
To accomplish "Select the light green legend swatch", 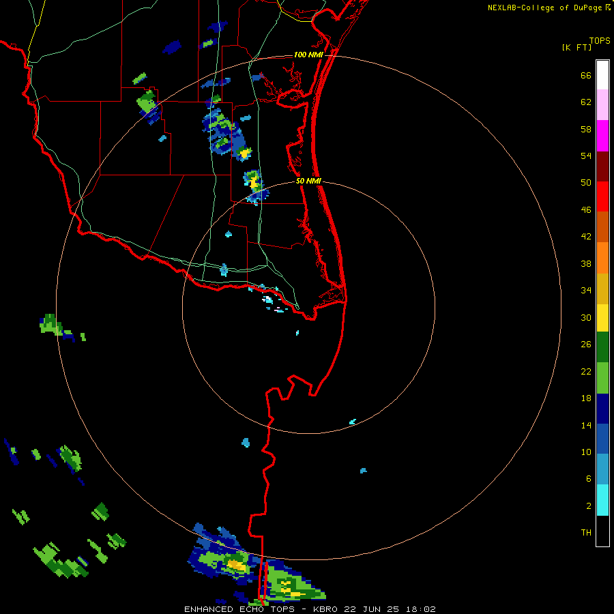I will pyautogui.click(x=602, y=378).
